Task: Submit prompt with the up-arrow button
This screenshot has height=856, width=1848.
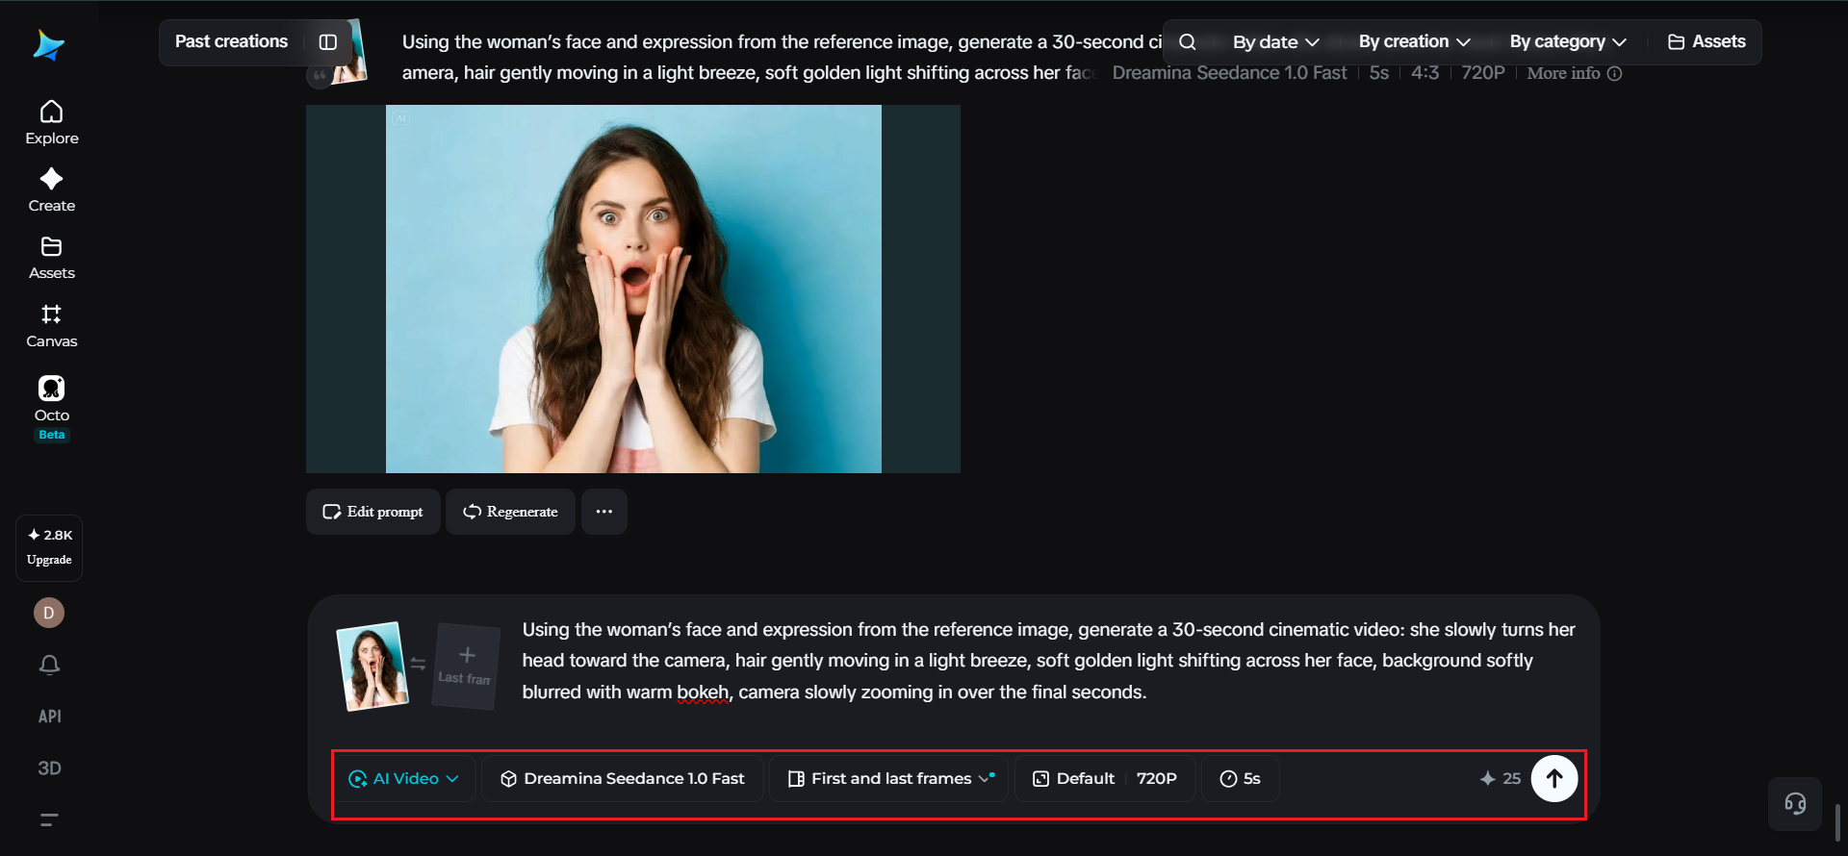Action: (x=1554, y=779)
